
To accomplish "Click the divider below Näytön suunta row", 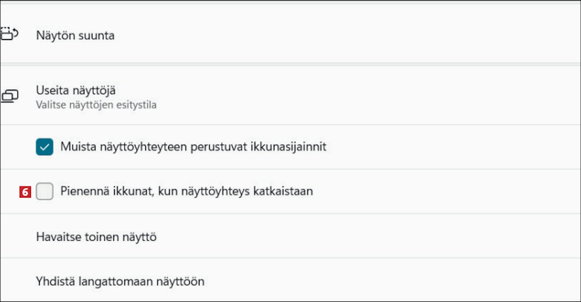I will coord(290,64).
